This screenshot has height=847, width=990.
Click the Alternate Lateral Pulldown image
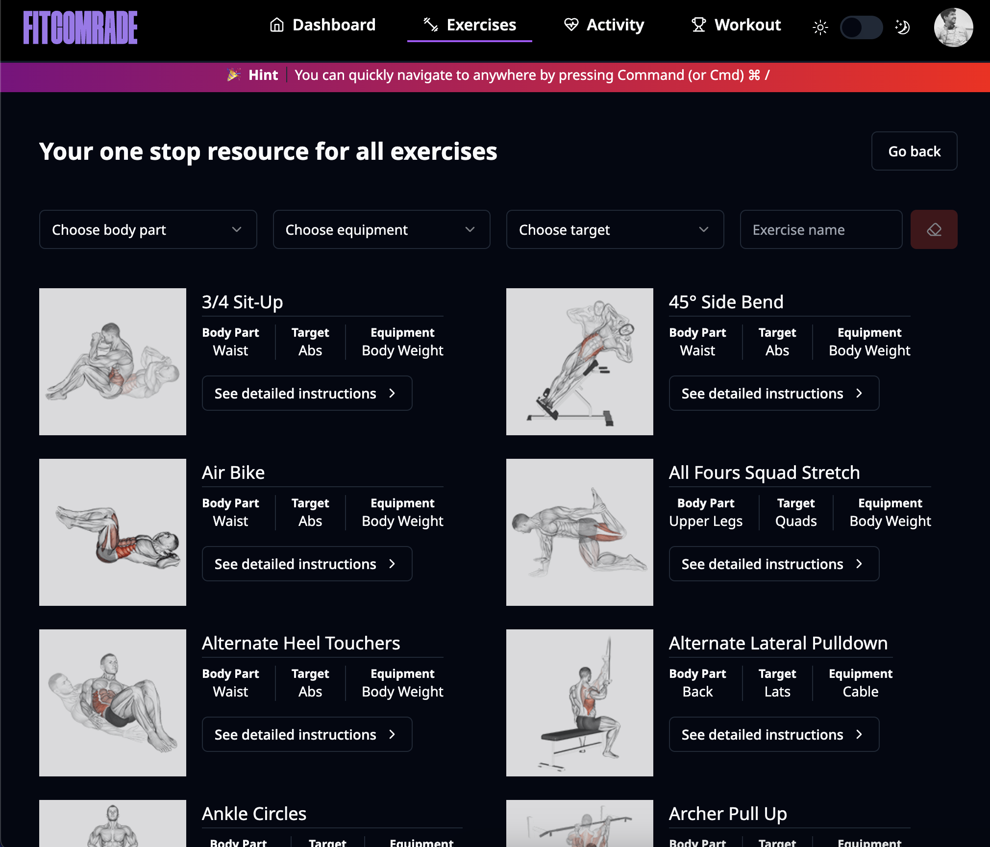click(580, 703)
